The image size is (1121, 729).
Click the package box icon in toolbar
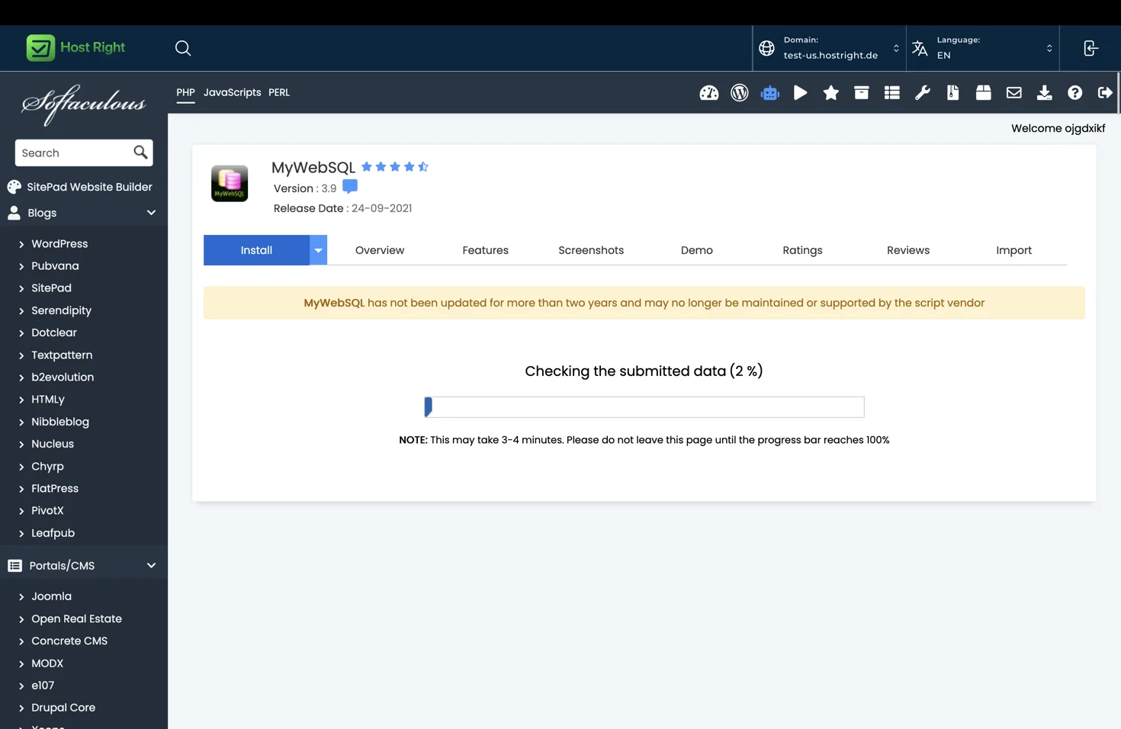pos(983,93)
